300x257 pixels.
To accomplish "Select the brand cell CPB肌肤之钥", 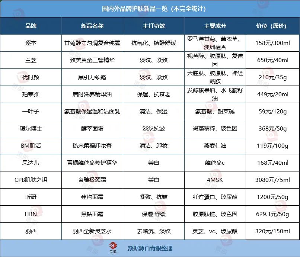I will (x=31, y=180).
